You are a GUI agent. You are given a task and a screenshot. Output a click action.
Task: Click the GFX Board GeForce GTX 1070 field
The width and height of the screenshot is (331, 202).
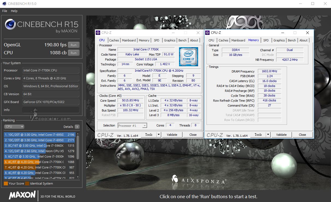51,102
